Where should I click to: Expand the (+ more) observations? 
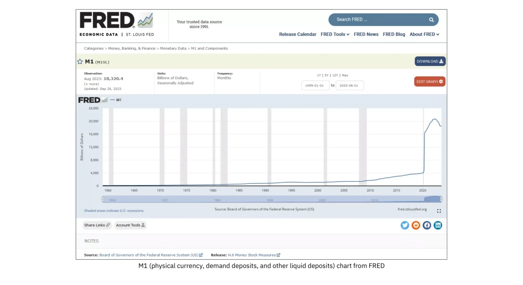coord(92,84)
